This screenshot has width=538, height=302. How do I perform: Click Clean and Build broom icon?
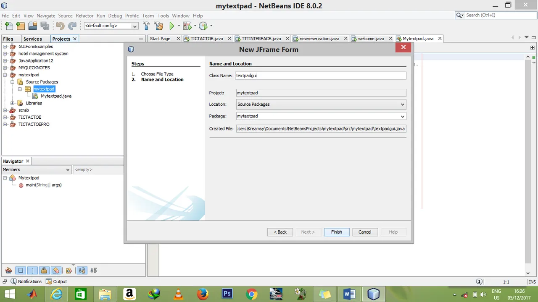(x=159, y=26)
